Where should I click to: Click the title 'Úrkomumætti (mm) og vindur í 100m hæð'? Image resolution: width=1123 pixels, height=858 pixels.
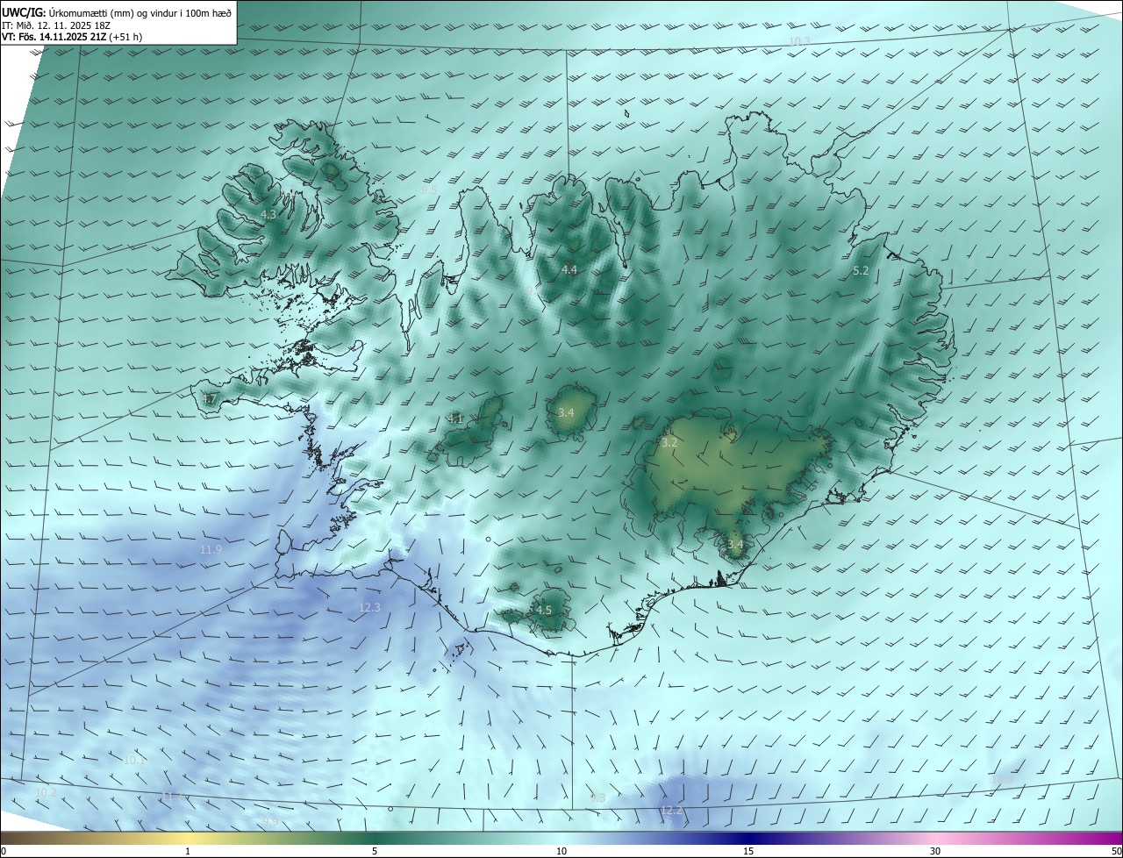tap(139, 12)
